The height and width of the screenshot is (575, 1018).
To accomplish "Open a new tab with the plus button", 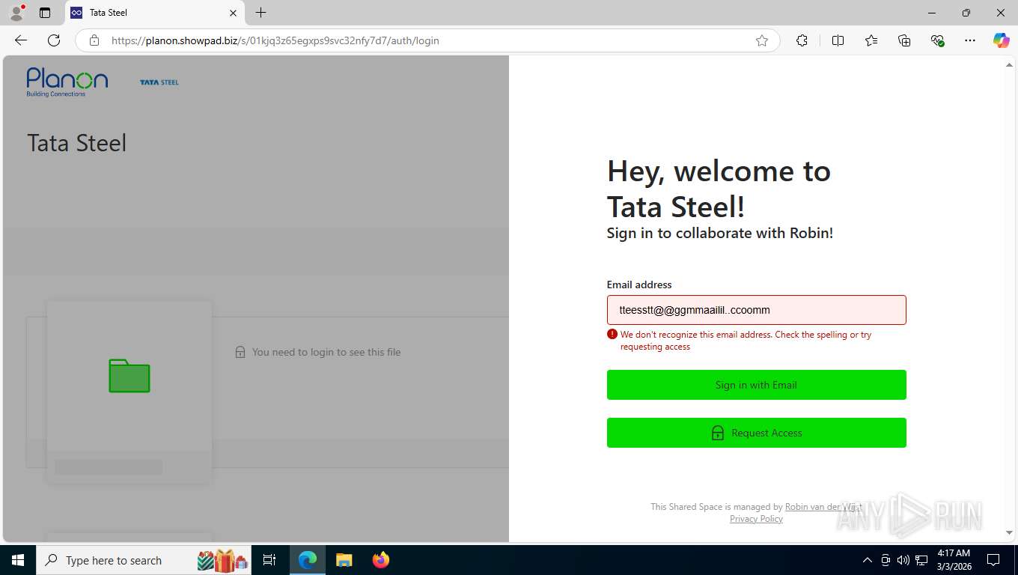I will (x=260, y=13).
